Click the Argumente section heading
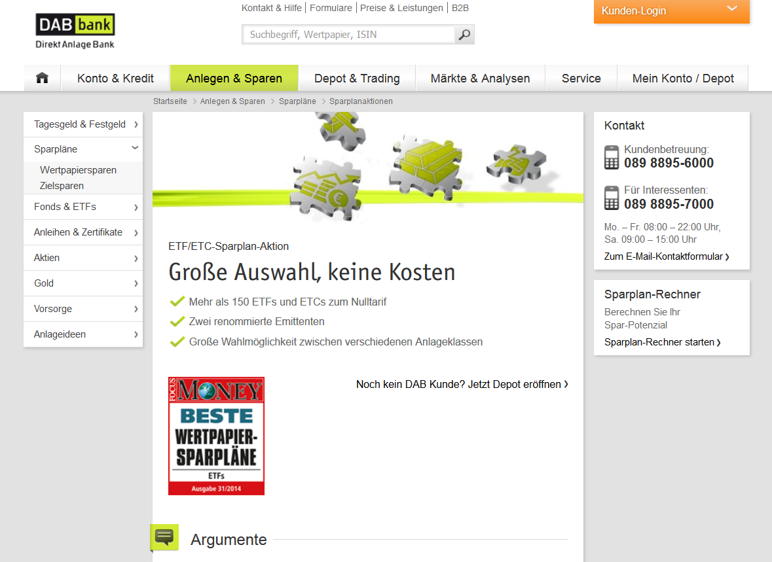 pyautogui.click(x=229, y=540)
